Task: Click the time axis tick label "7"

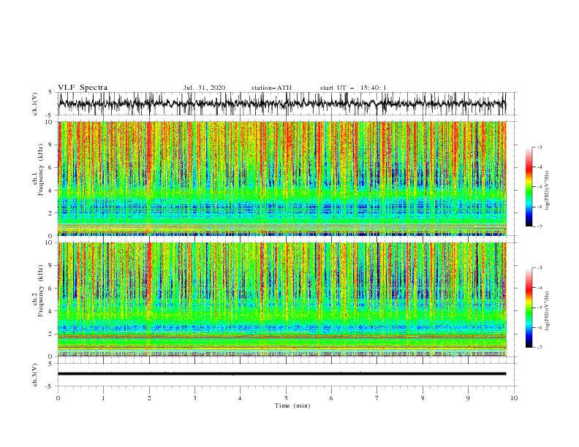Action: (377, 398)
